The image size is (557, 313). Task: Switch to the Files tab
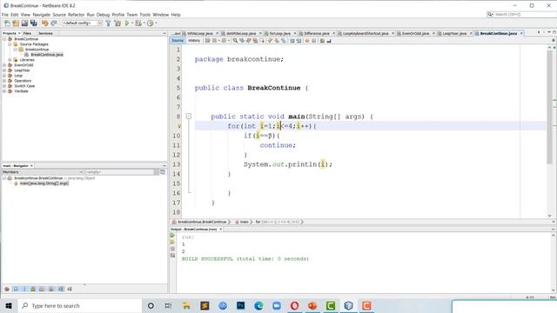click(x=27, y=33)
